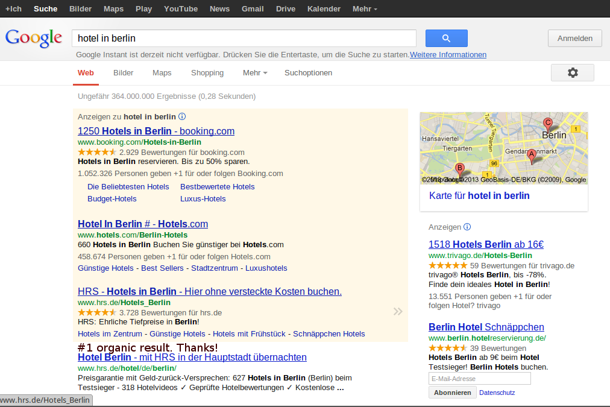Open the Mehr dropdown under search box
610x407 pixels.
(x=254, y=73)
